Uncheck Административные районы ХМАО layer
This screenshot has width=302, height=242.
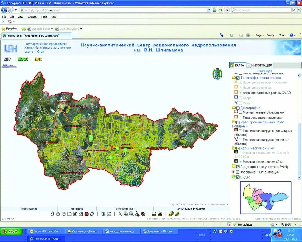(241, 93)
